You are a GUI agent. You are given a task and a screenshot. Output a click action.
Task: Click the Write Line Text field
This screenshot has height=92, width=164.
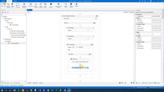pyautogui.click(x=81, y=62)
